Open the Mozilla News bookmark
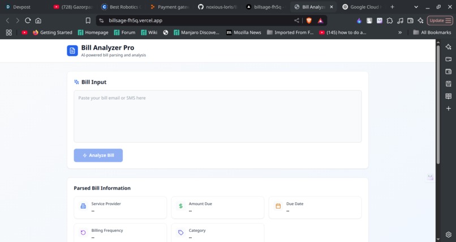The image size is (456, 242). (244, 33)
